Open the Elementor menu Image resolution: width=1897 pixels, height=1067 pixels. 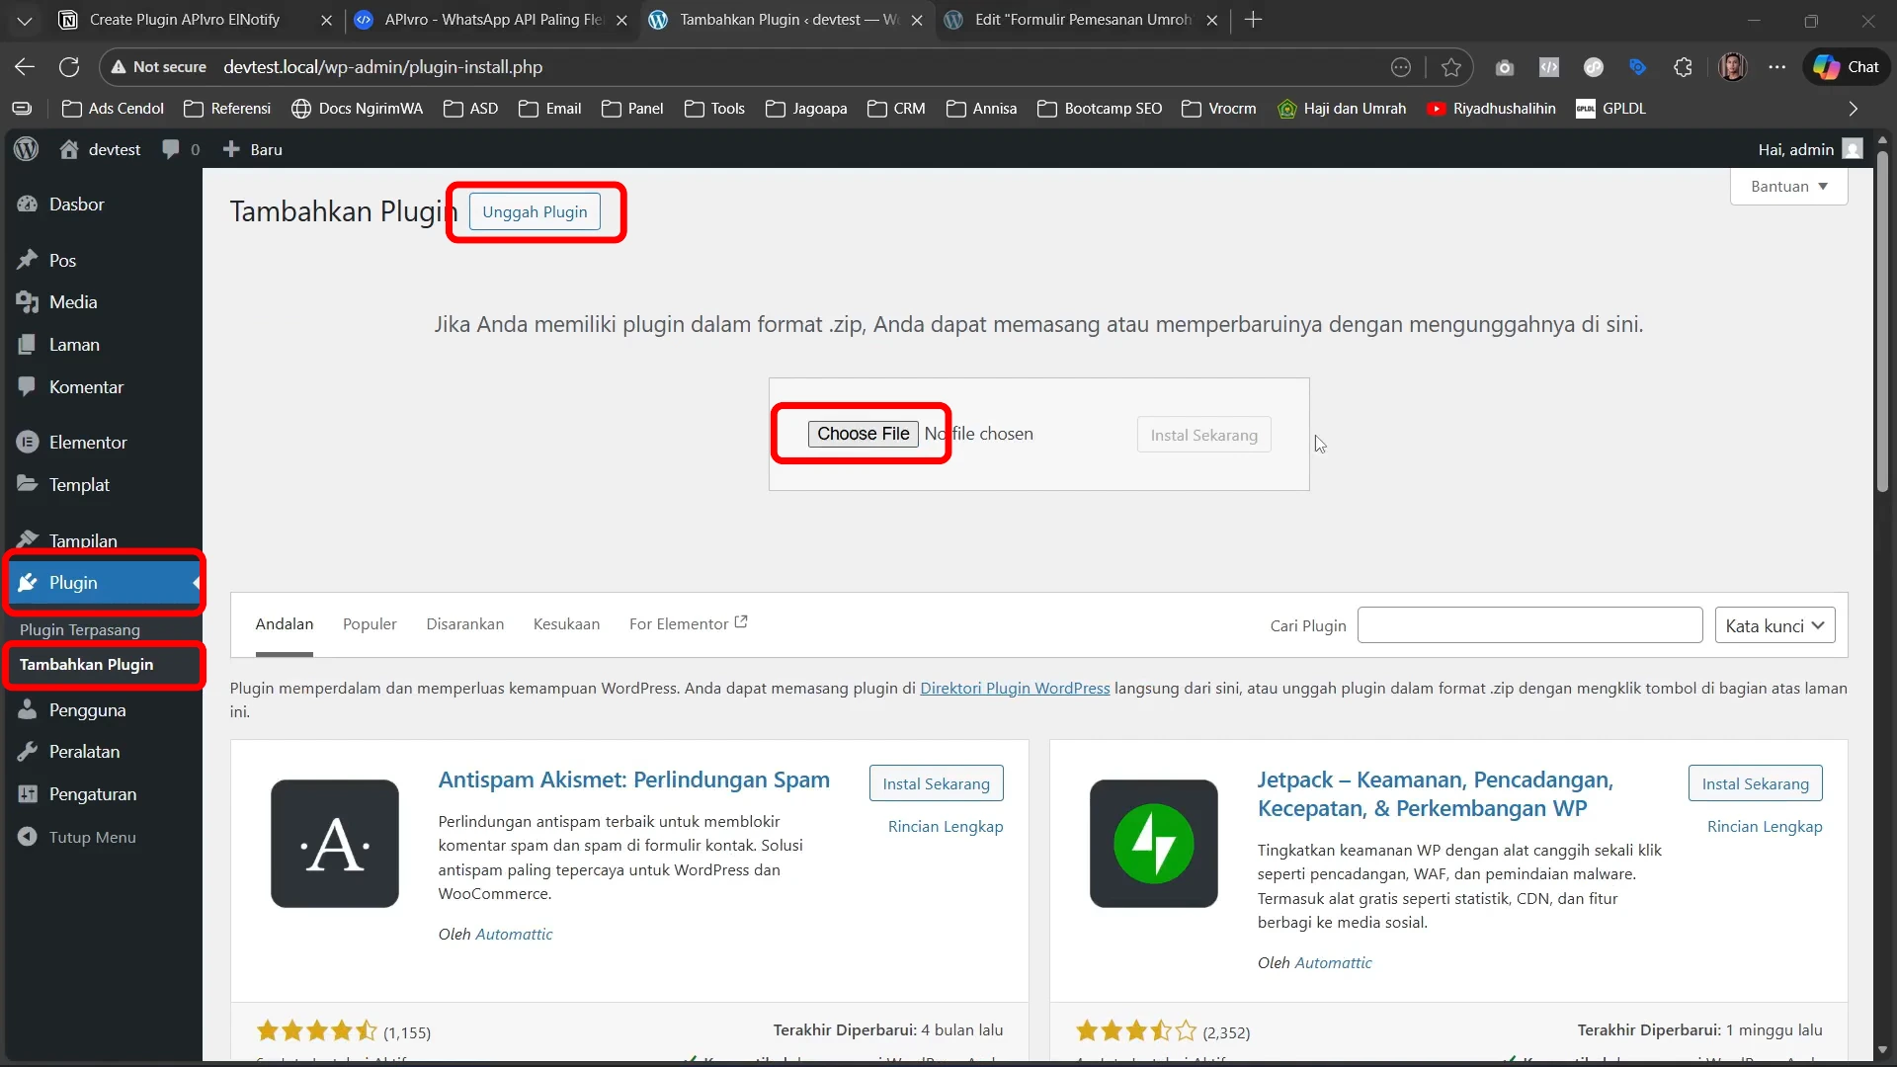click(x=88, y=443)
